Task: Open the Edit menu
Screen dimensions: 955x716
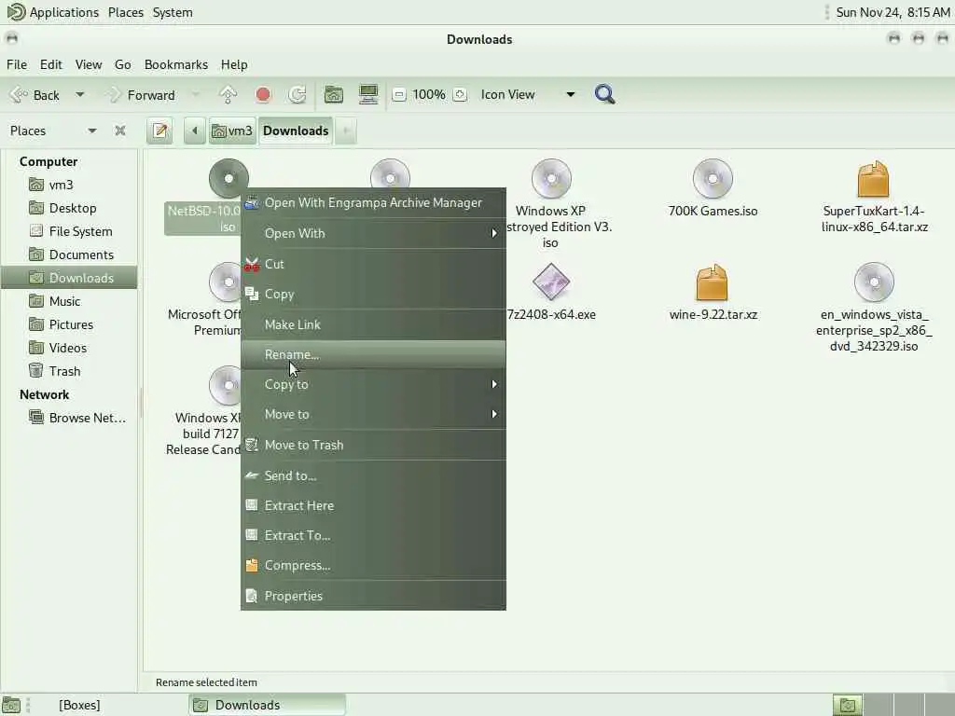Action: pos(51,64)
